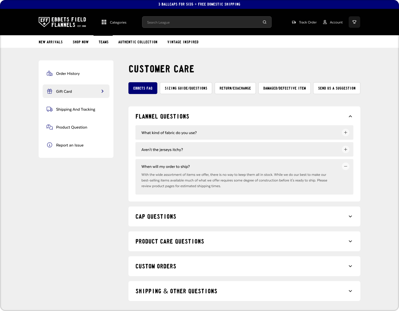The width and height of the screenshot is (399, 311).
Task: Expand the Product Care Questions chevron
Action: (x=350, y=241)
